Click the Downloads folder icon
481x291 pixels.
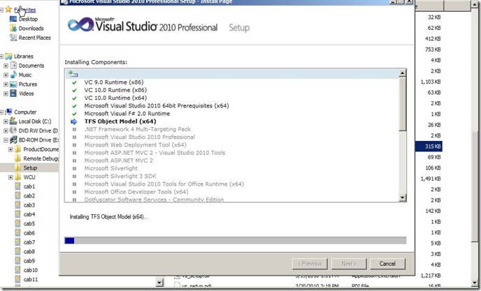pyautogui.click(x=13, y=28)
